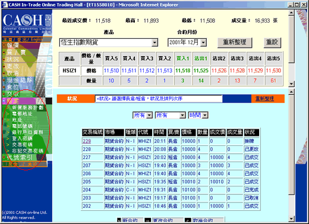Click the 重新整理 button beside contract month
This screenshot has height=224, width=309.
coord(235,42)
